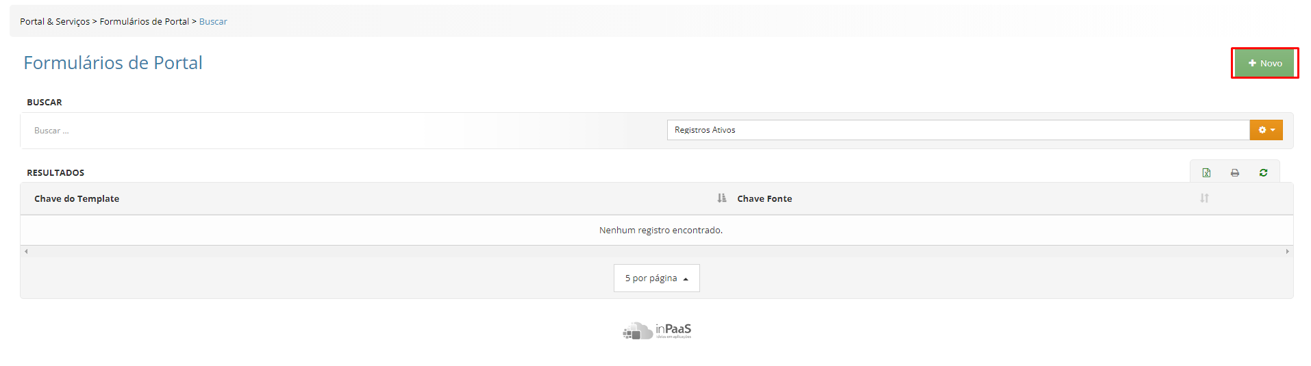Click the Formulários de Portal page title
This screenshot has height=366, width=1311.
pos(113,63)
